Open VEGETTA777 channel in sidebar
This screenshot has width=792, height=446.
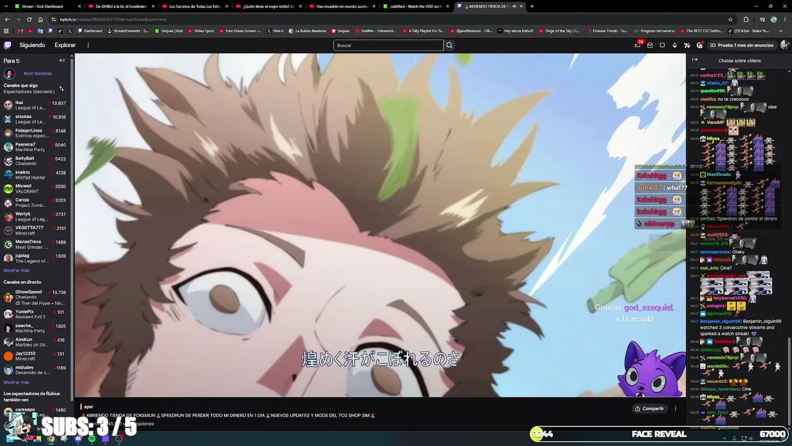pyautogui.click(x=35, y=230)
